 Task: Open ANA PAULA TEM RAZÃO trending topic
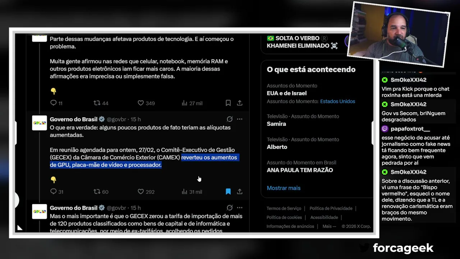300,170
